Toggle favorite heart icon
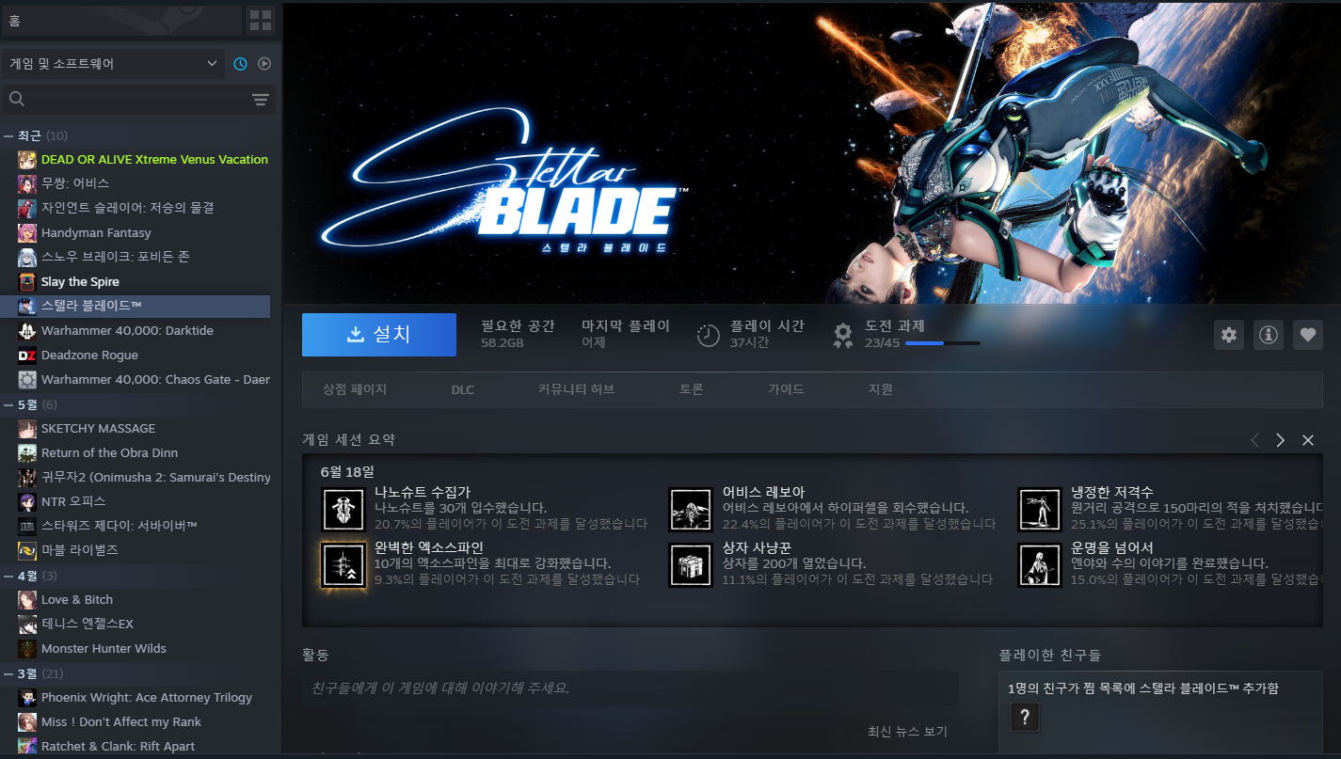Screen dimensions: 1341x759 [1308, 334]
